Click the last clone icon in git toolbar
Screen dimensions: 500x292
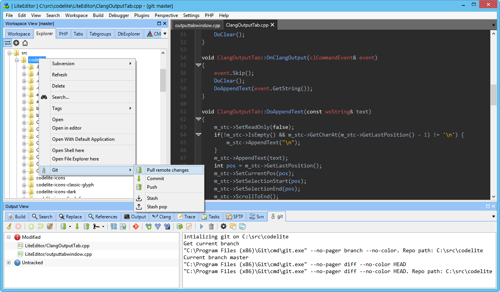(x=242, y=226)
